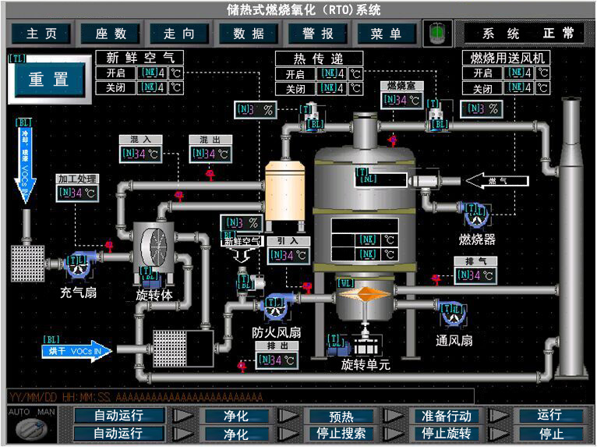597x447 pixels.
Task: Click the 防火风扇 fan icon
Action: [x=277, y=306]
